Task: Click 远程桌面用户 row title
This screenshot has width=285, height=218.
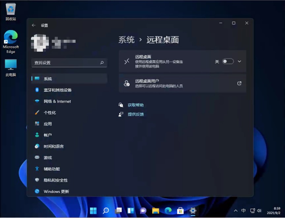Action: point(147,81)
